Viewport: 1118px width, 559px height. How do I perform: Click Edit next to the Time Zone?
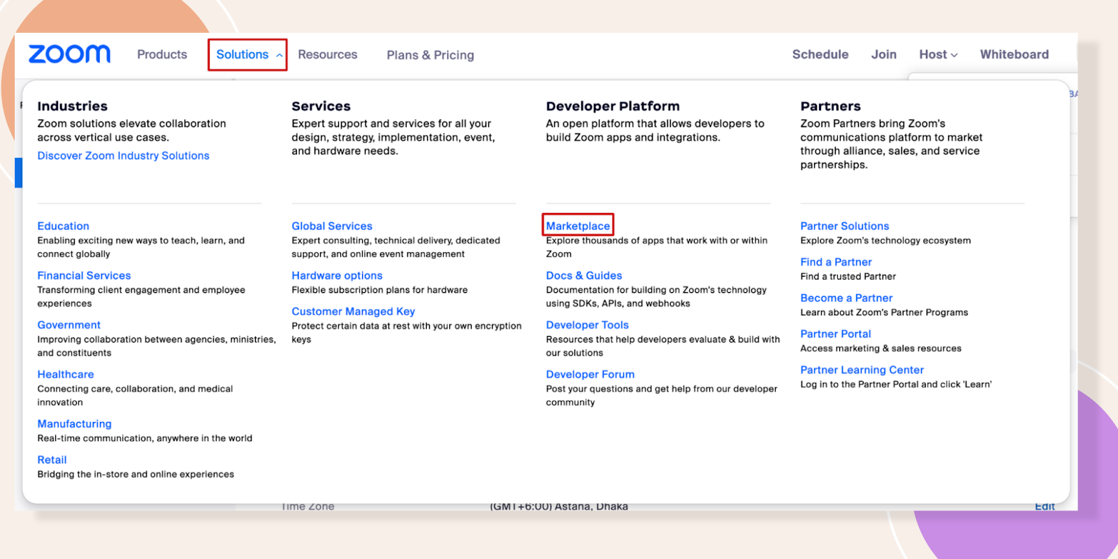coord(1045,507)
